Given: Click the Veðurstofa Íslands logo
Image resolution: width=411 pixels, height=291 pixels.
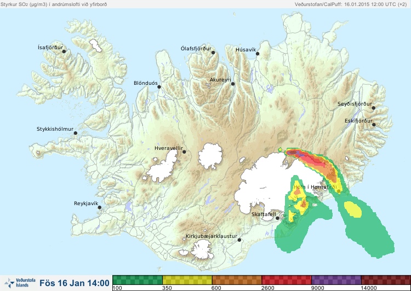Looking at the screenshot, I should pyautogui.click(x=20, y=283).
